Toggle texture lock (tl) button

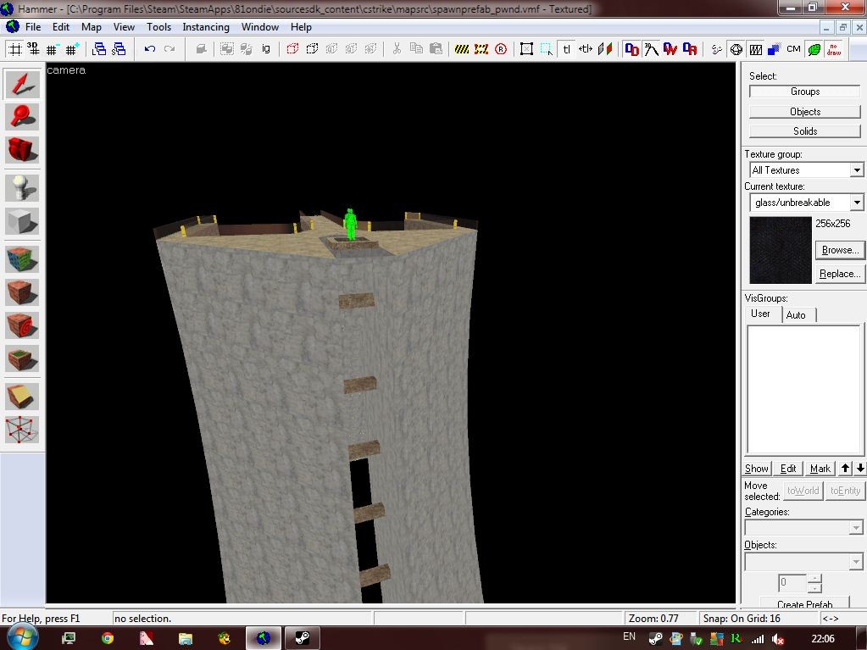pos(566,49)
